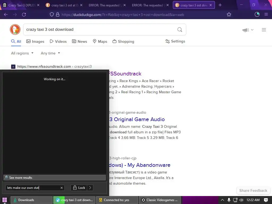Image resolution: width=272 pixels, height=204 pixels.
Task: Click the microphone tray icon
Action: tap(229, 200)
